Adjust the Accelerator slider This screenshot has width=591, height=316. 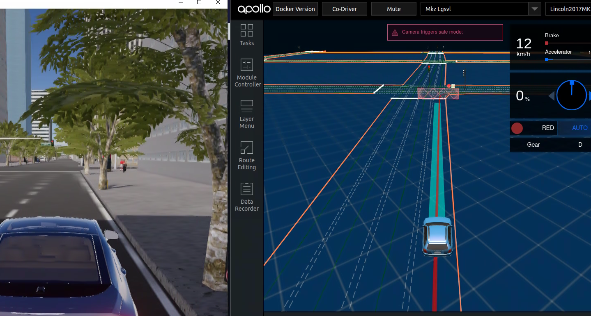tap(546, 59)
